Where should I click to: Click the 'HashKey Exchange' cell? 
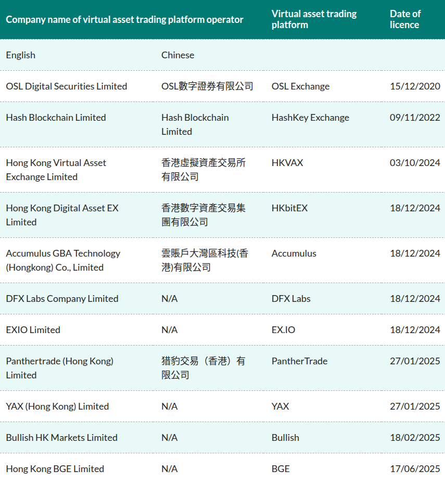310,118
